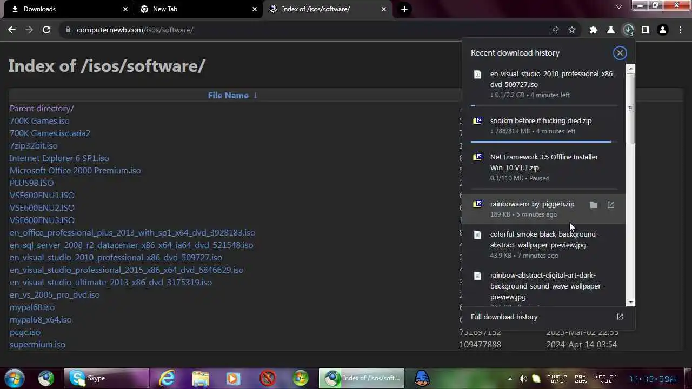Image resolution: width=692 pixels, height=389 pixels.
Task: Download supermium.iso
Action: pyautogui.click(x=37, y=344)
